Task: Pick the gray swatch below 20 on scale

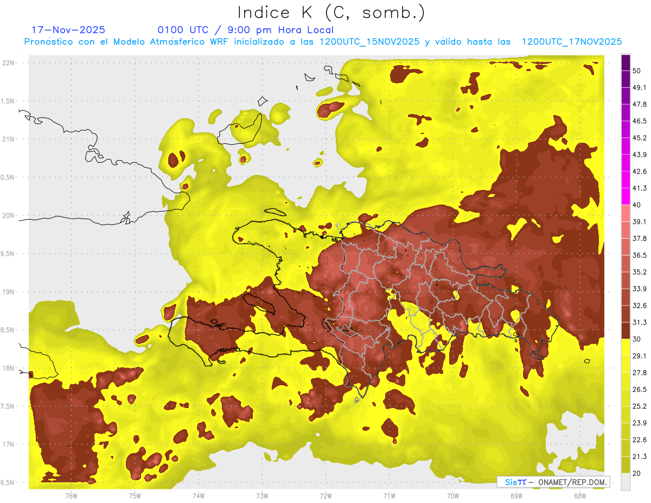Action: pos(626,481)
